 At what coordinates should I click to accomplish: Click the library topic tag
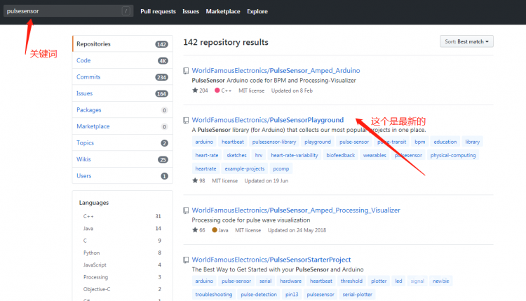click(472, 142)
